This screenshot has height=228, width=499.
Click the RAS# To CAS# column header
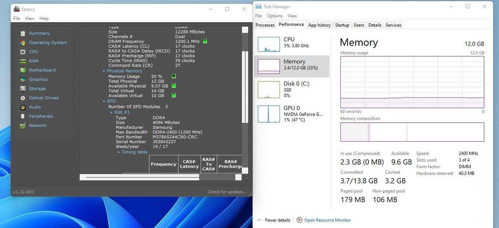click(209, 164)
